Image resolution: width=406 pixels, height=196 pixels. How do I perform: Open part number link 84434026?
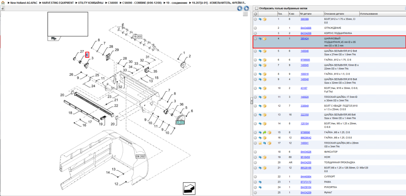point(306,152)
